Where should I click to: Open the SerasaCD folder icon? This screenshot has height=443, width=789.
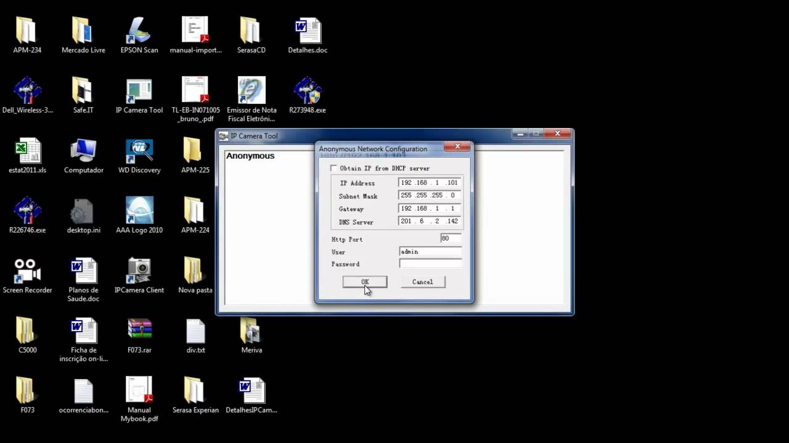pos(251,30)
